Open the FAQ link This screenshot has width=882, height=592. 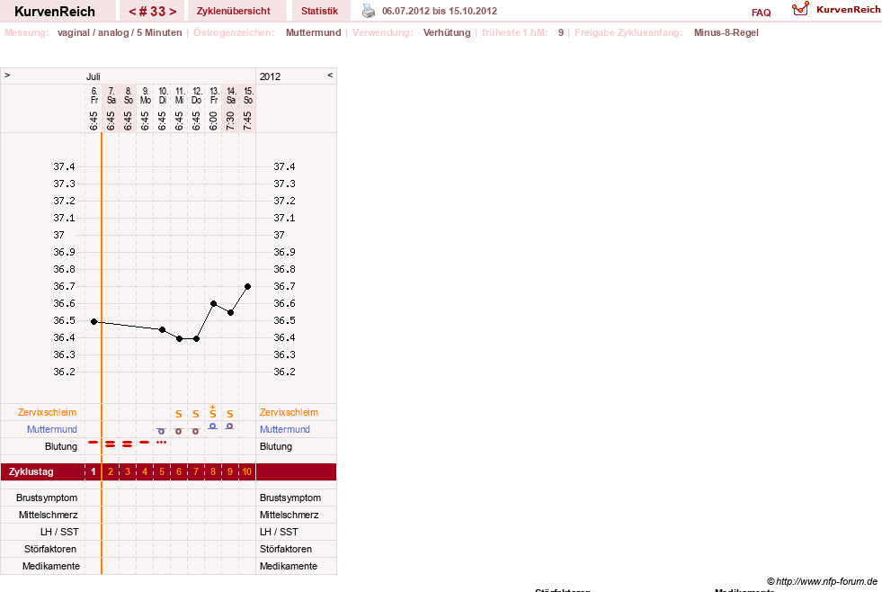(761, 13)
